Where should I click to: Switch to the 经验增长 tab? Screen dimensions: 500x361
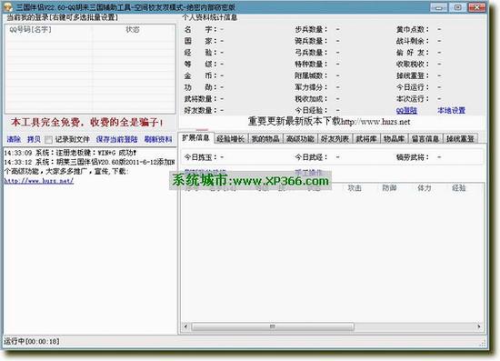coord(231,139)
